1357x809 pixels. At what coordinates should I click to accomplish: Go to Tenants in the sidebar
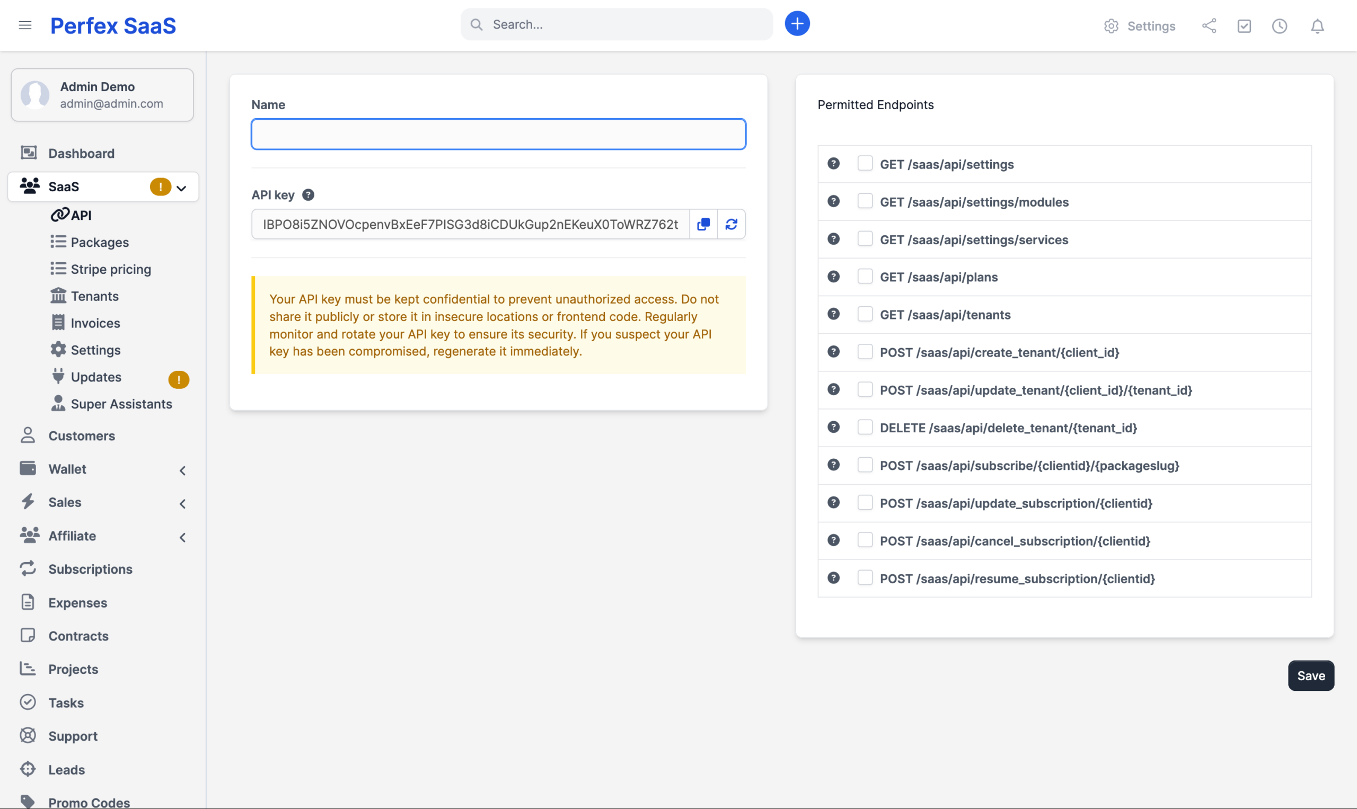click(94, 296)
